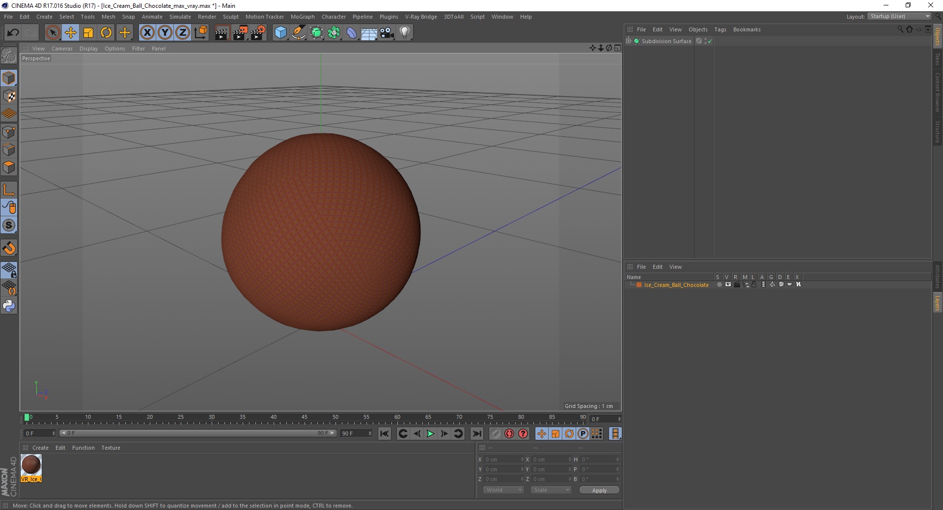The height and width of the screenshot is (510, 943).
Task: Render to Picture Viewer icon
Action: click(240, 33)
